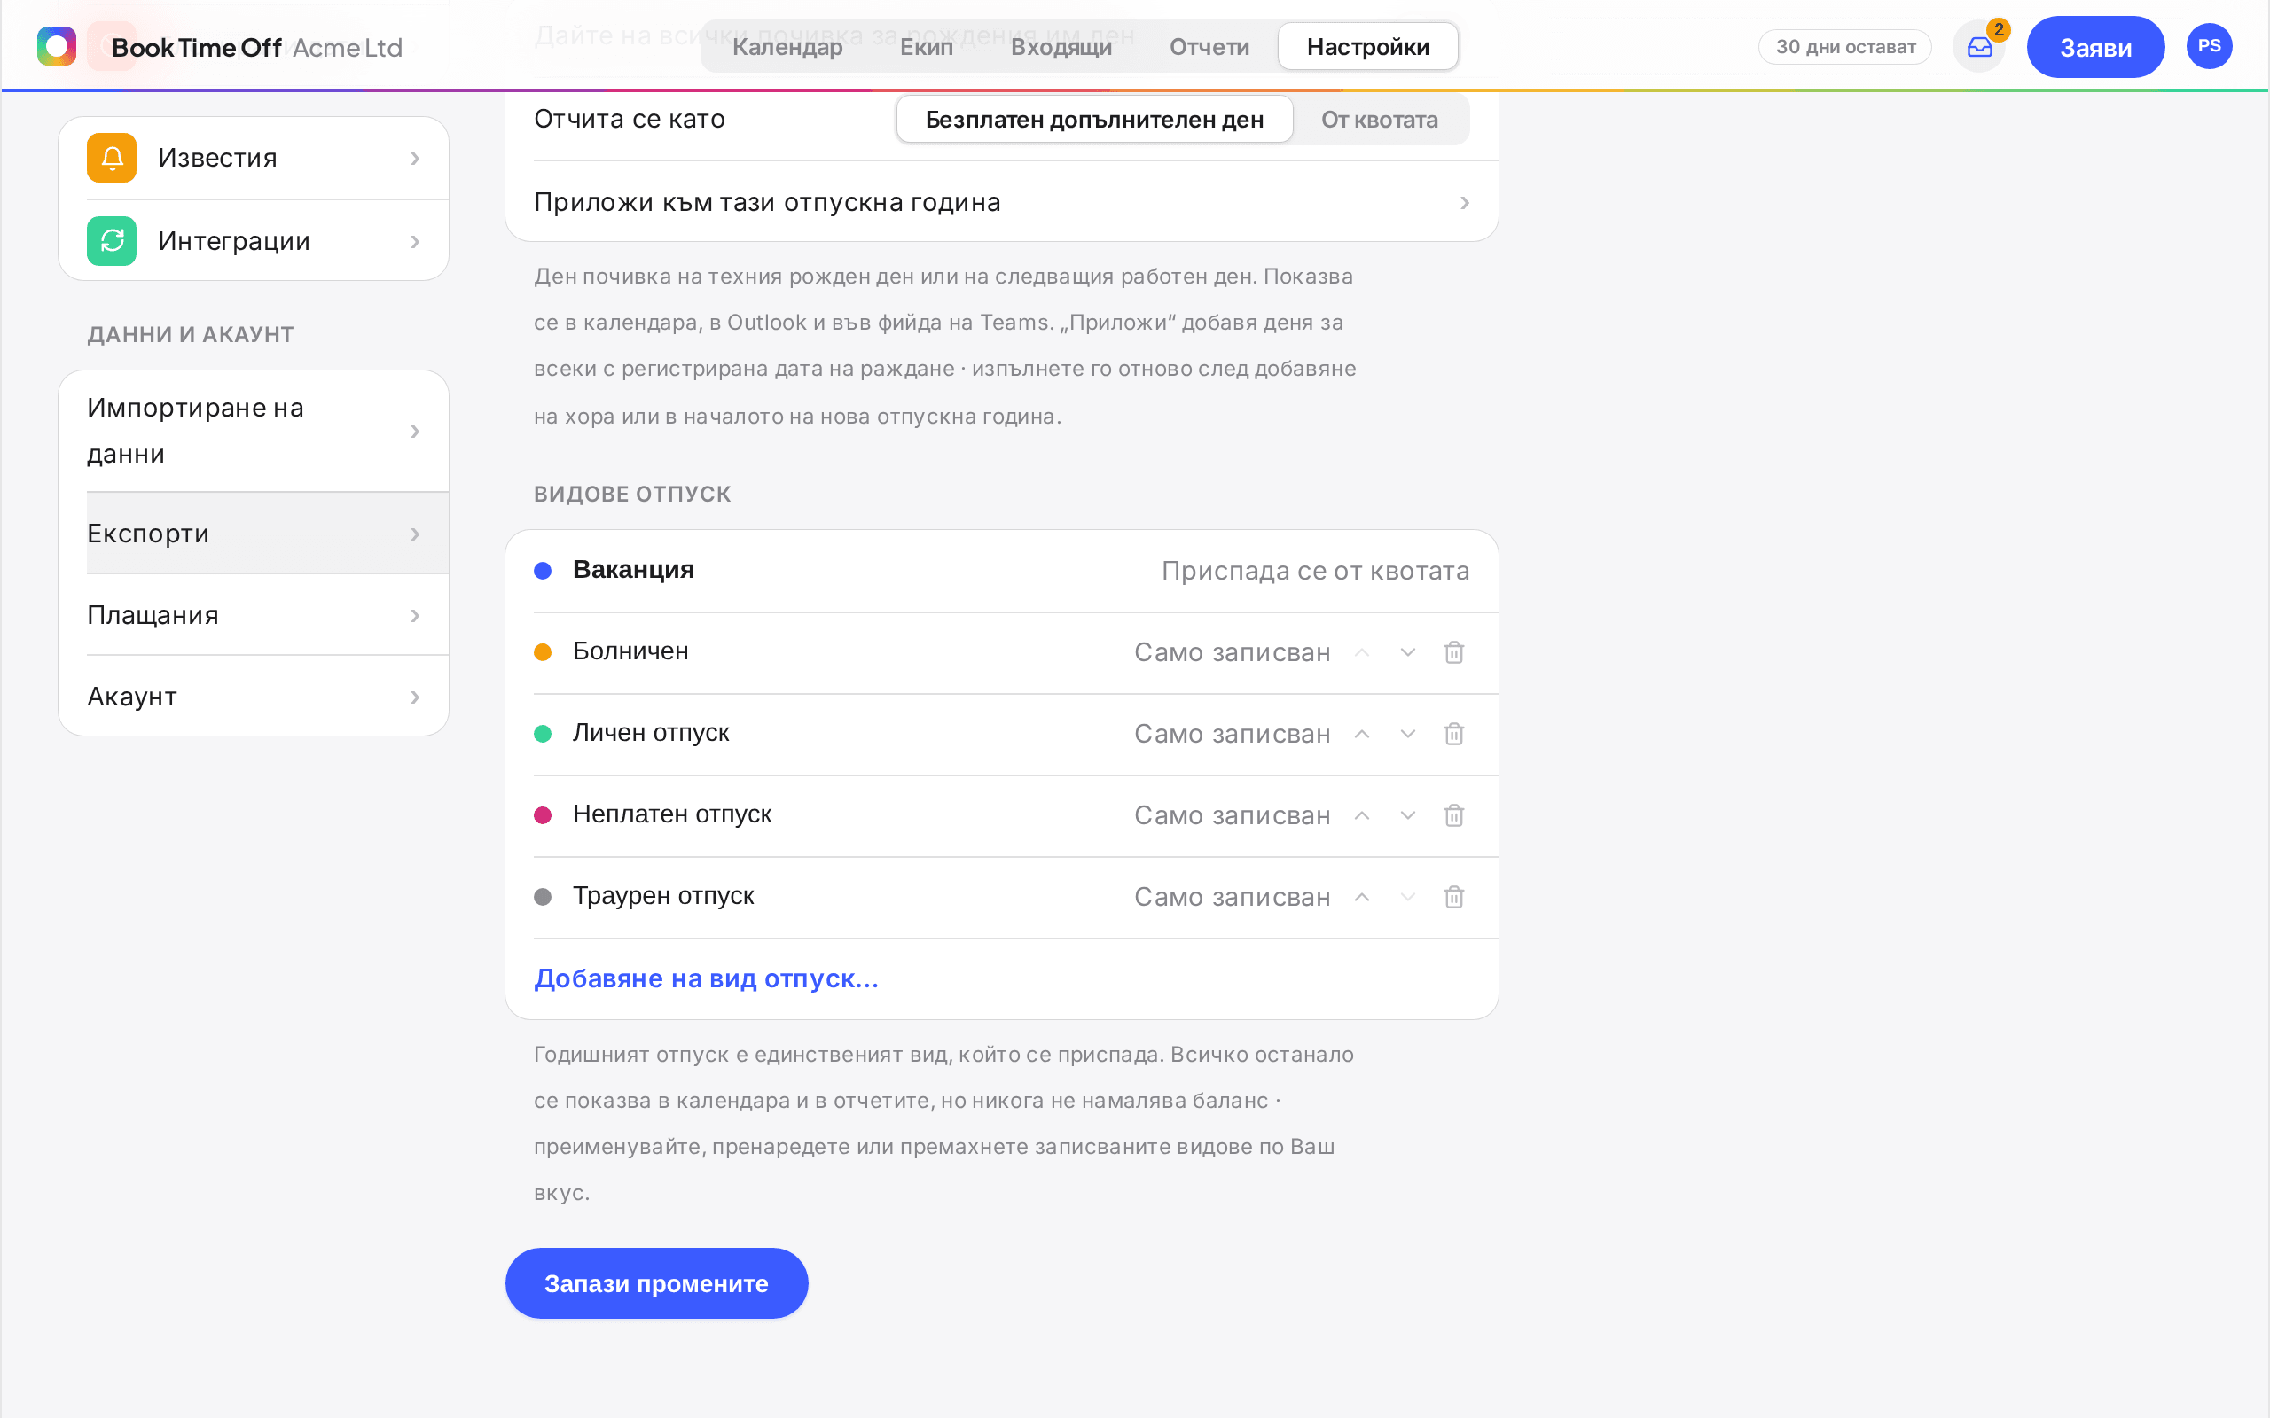The image size is (2270, 1418).
Task: Click the Заяви button
Action: (x=2095, y=47)
